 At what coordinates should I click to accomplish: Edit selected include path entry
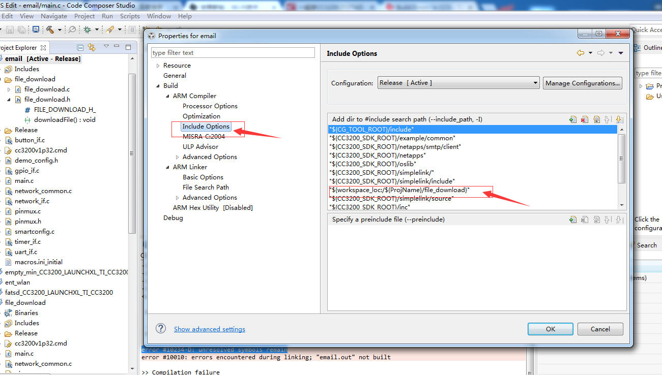point(596,119)
